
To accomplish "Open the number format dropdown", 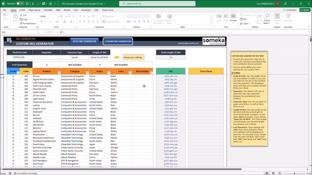I will click(149, 16).
